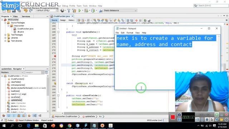Open Microsoft Store from the taskbar

45,126
